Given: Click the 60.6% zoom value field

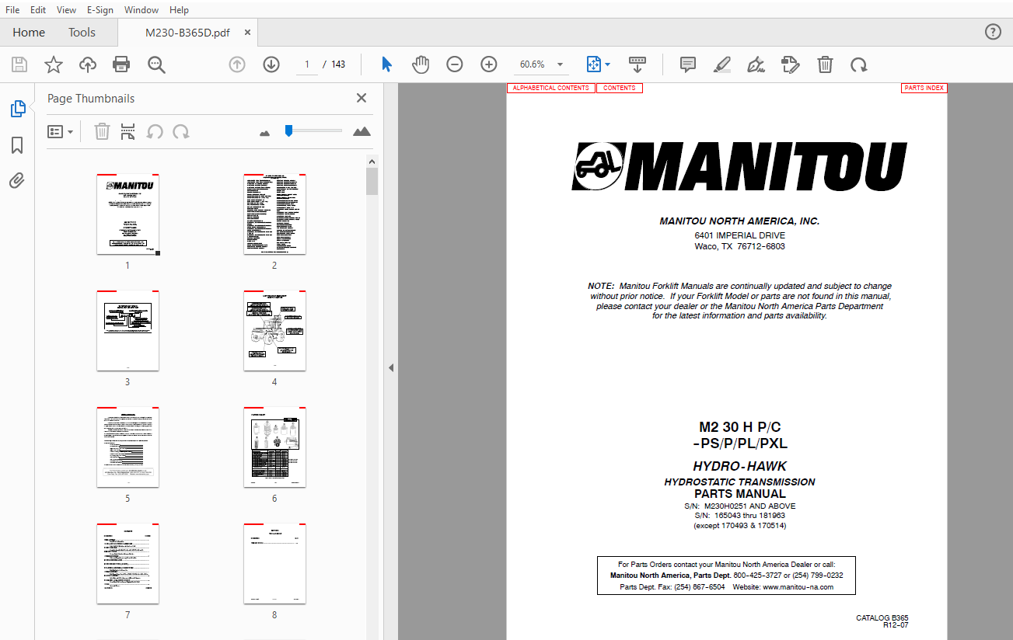Looking at the screenshot, I should [533, 64].
